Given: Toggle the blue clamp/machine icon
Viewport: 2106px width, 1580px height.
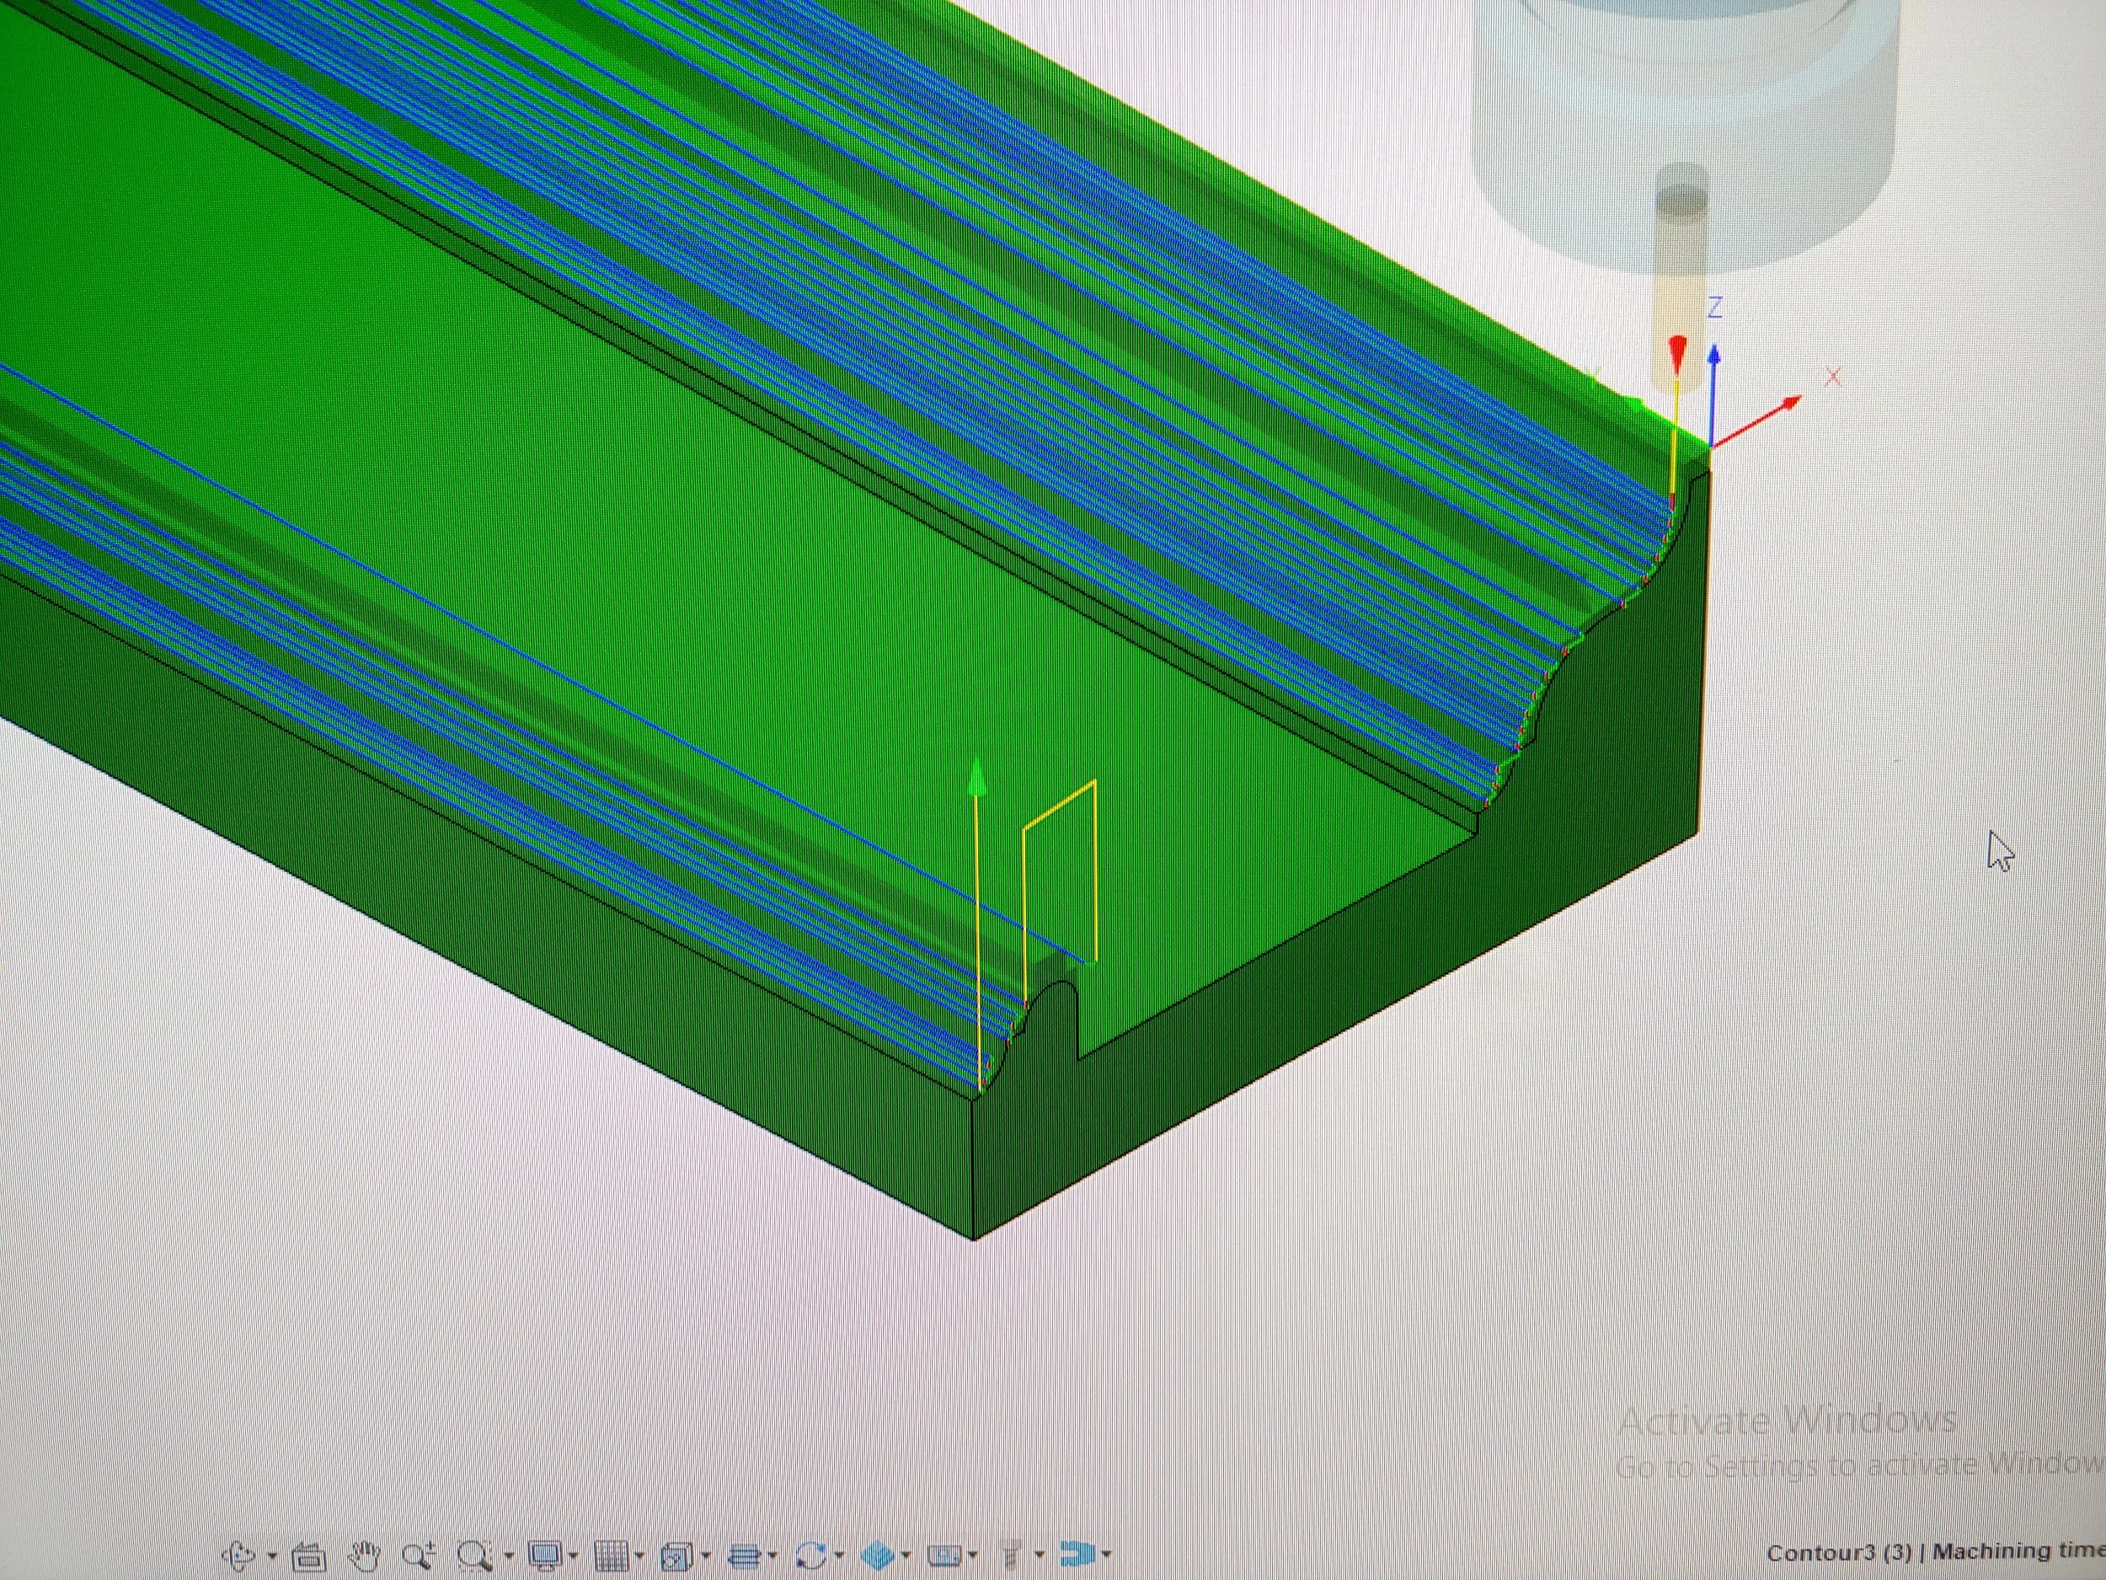Looking at the screenshot, I should [x=1077, y=1556].
